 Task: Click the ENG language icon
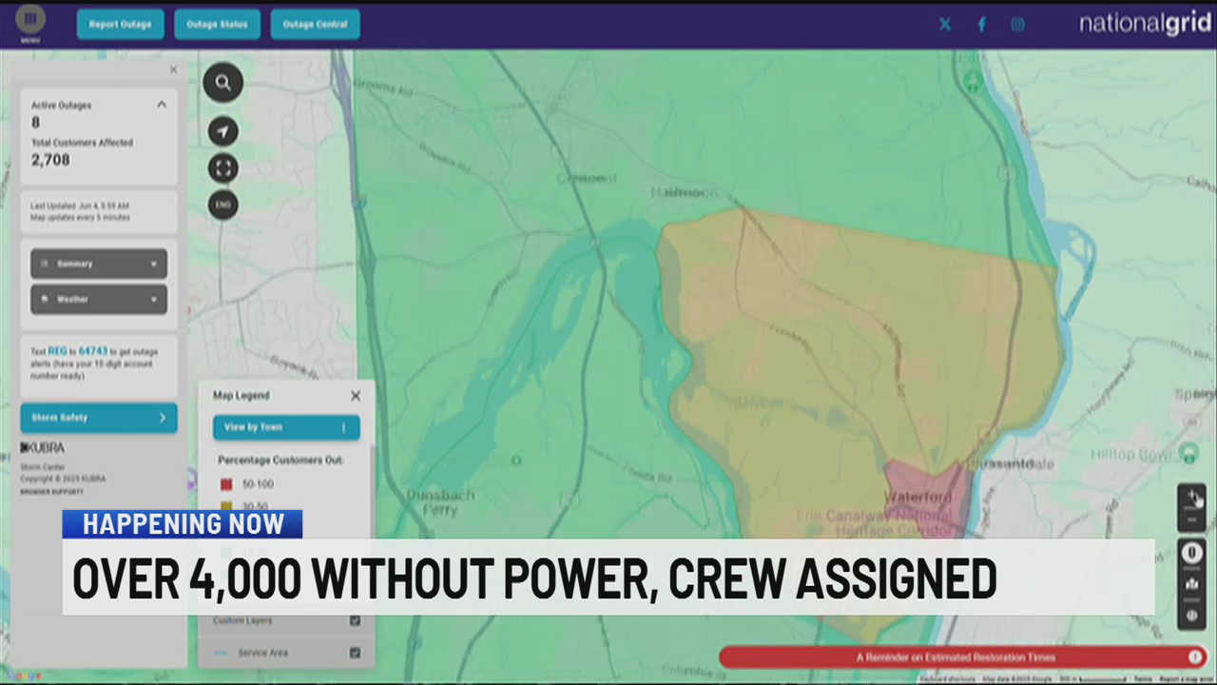click(x=222, y=205)
